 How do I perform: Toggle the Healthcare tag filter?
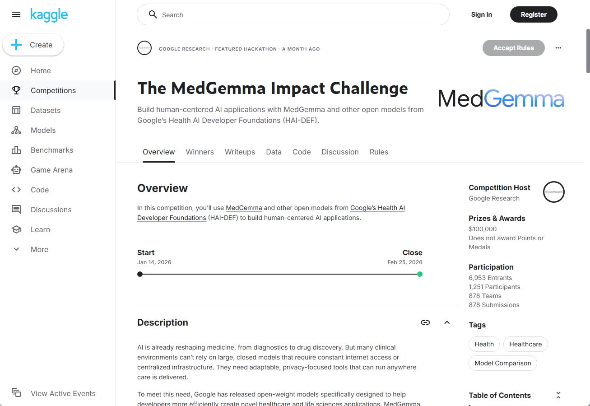tap(525, 344)
